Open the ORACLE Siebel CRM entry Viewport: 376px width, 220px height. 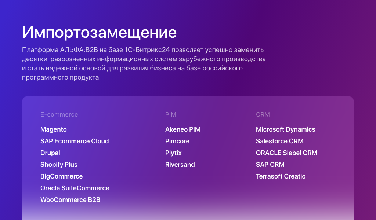tap(286, 153)
